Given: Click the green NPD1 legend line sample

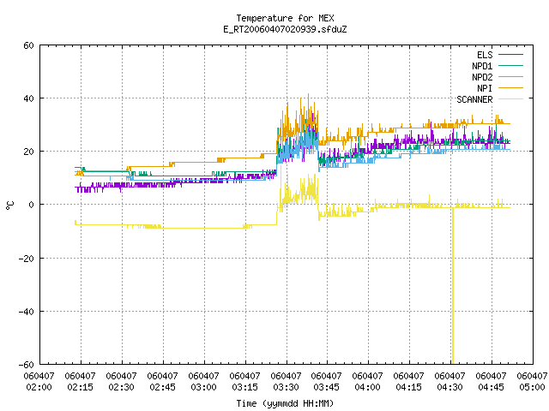Looking at the screenshot, I should (x=511, y=66).
